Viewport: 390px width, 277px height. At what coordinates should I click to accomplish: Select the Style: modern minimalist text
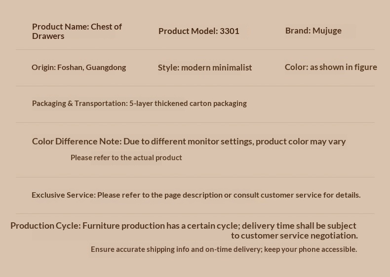coord(204,68)
